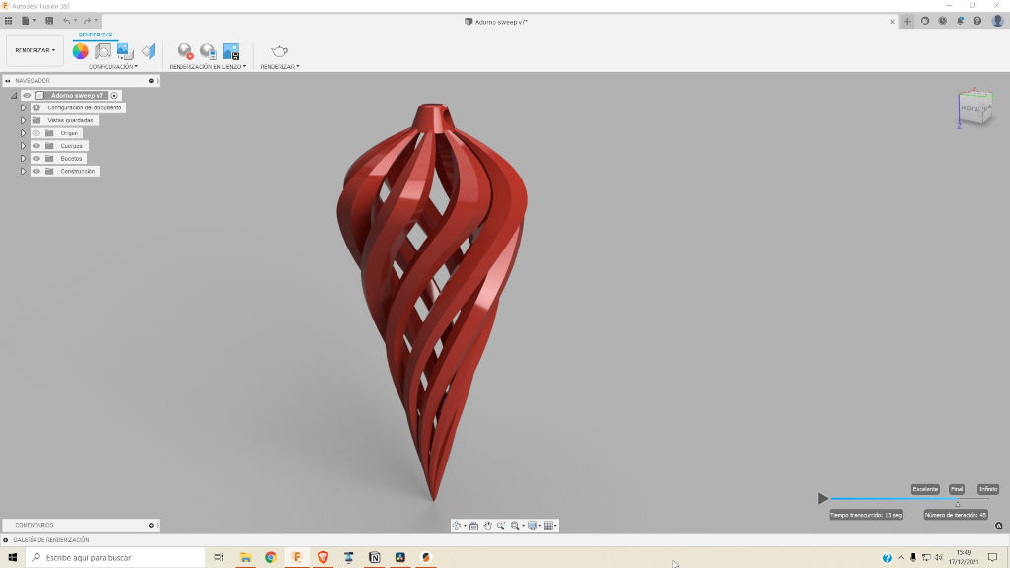Open the RENDERIZAR workspace dropdown

pyautogui.click(x=36, y=50)
